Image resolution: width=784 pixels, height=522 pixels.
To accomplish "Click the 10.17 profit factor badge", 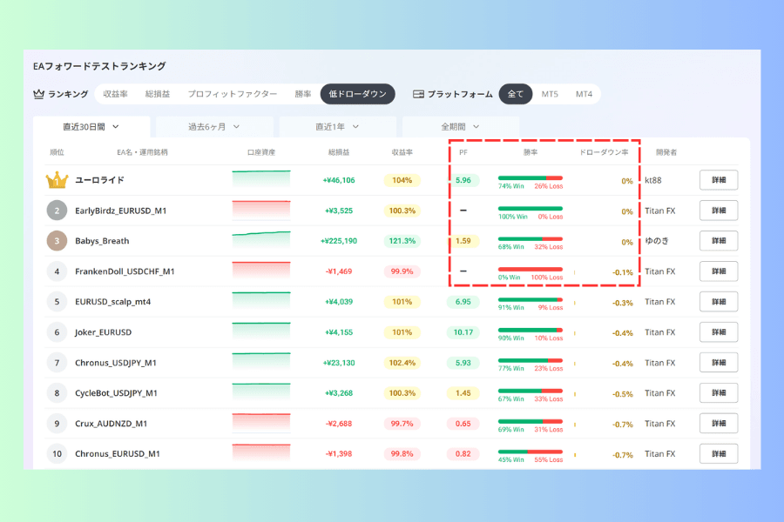I will (x=463, y=332).
